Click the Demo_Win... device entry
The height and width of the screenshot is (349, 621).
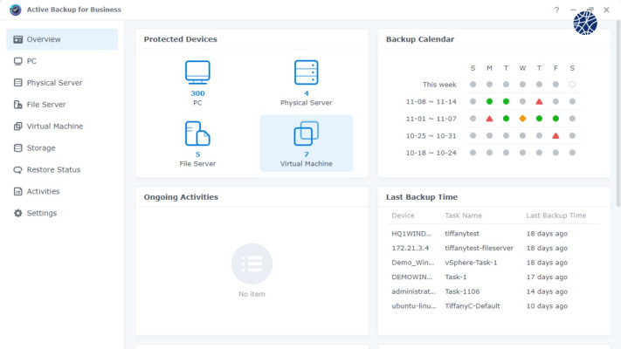[x=412, y=263]
